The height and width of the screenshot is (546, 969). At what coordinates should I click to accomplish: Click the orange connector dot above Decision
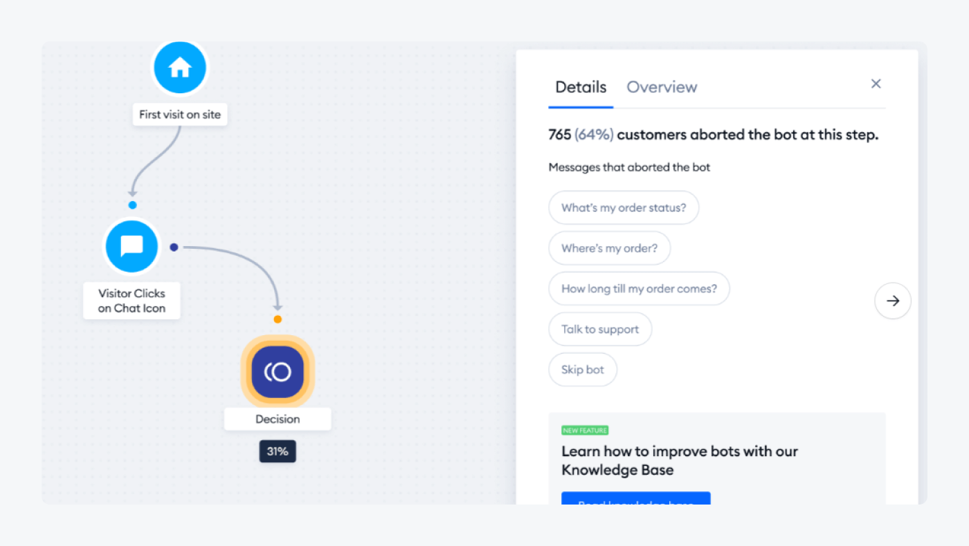[x=278, y=319]
